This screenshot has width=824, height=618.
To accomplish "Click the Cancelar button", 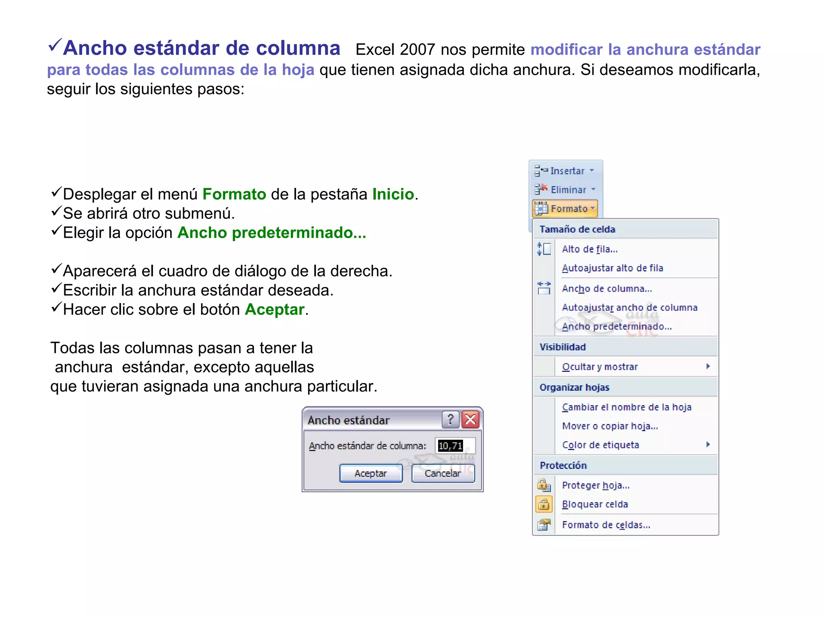I will 443,473.
